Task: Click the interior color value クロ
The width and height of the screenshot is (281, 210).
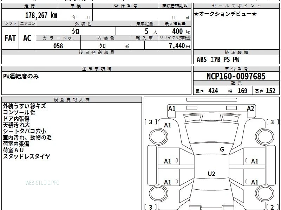Action: 102,46
